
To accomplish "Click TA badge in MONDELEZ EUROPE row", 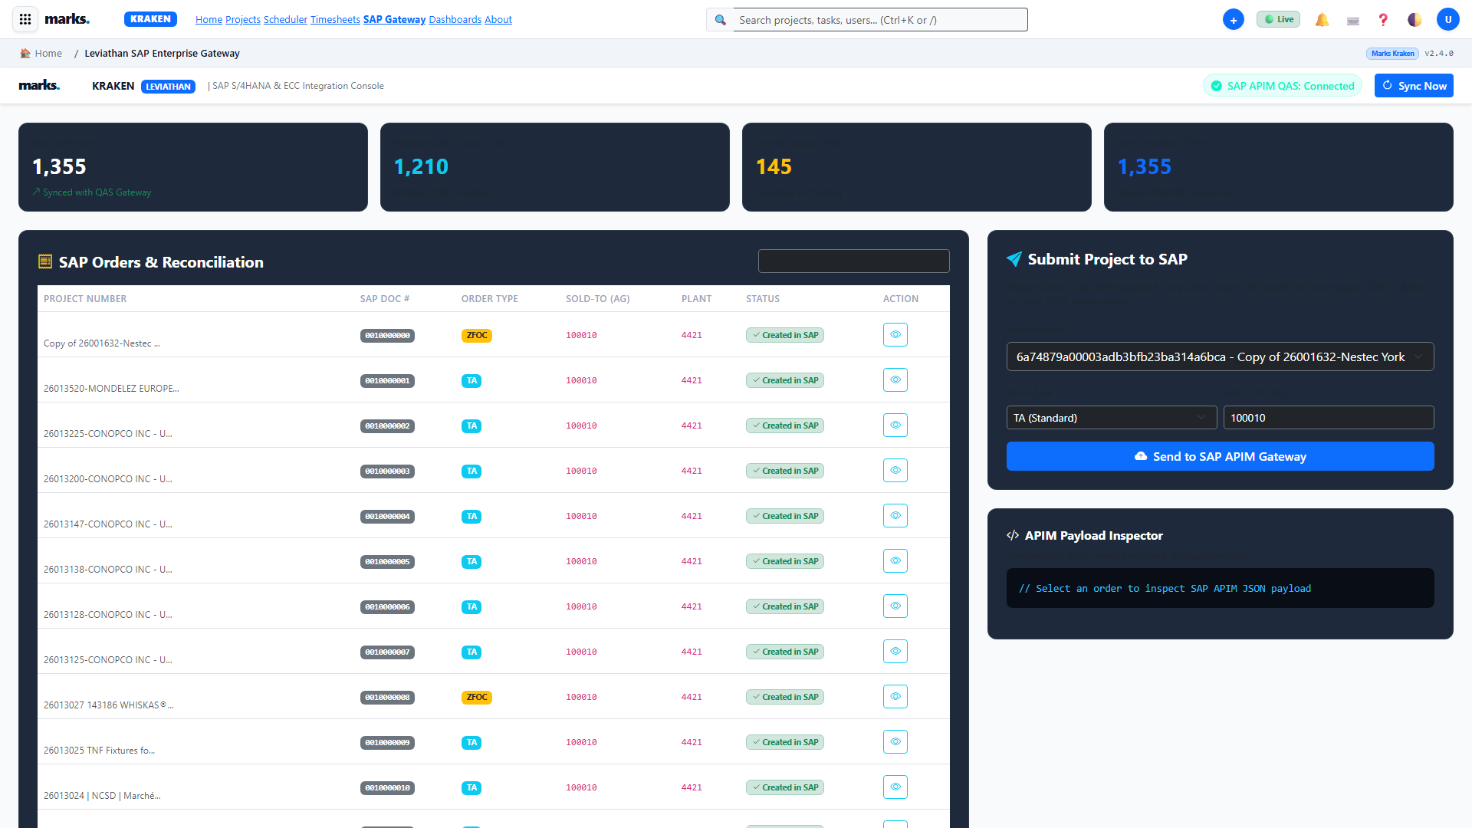I will [x=472, y=380].
